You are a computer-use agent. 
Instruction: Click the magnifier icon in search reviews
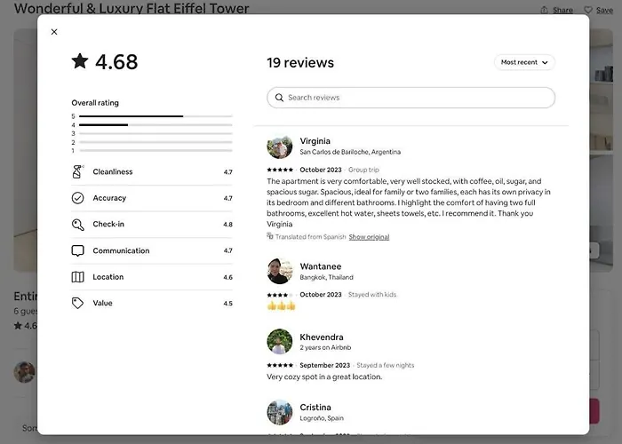tap(279, 98)
